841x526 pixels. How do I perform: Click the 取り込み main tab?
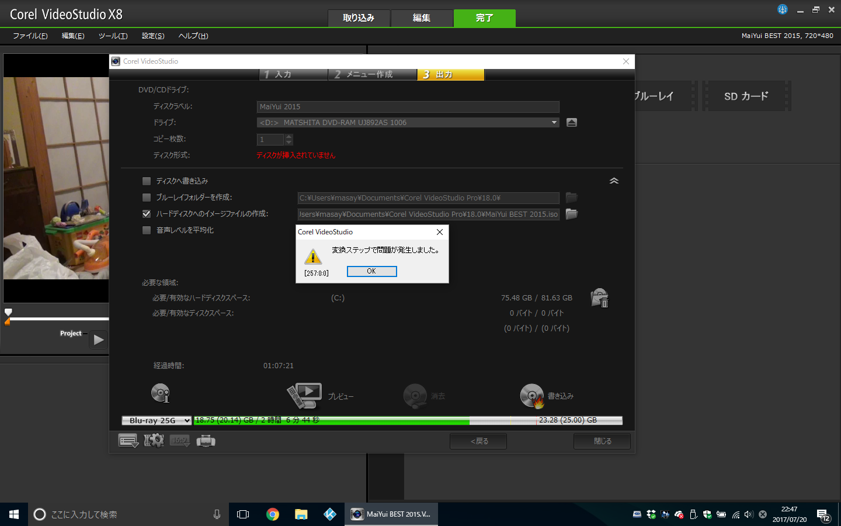coord(359,18)
